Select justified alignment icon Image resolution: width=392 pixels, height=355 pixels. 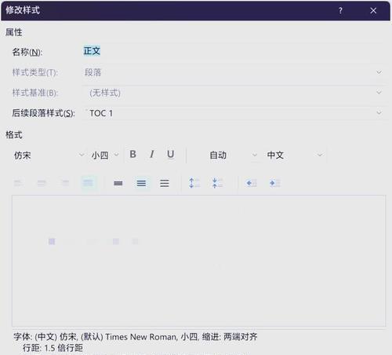point(89,183)
